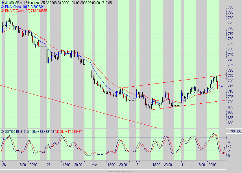Click the candlestick symbol icon before the chart title
The height and width of the screenshot is (173, 242).
coord(3,2)
